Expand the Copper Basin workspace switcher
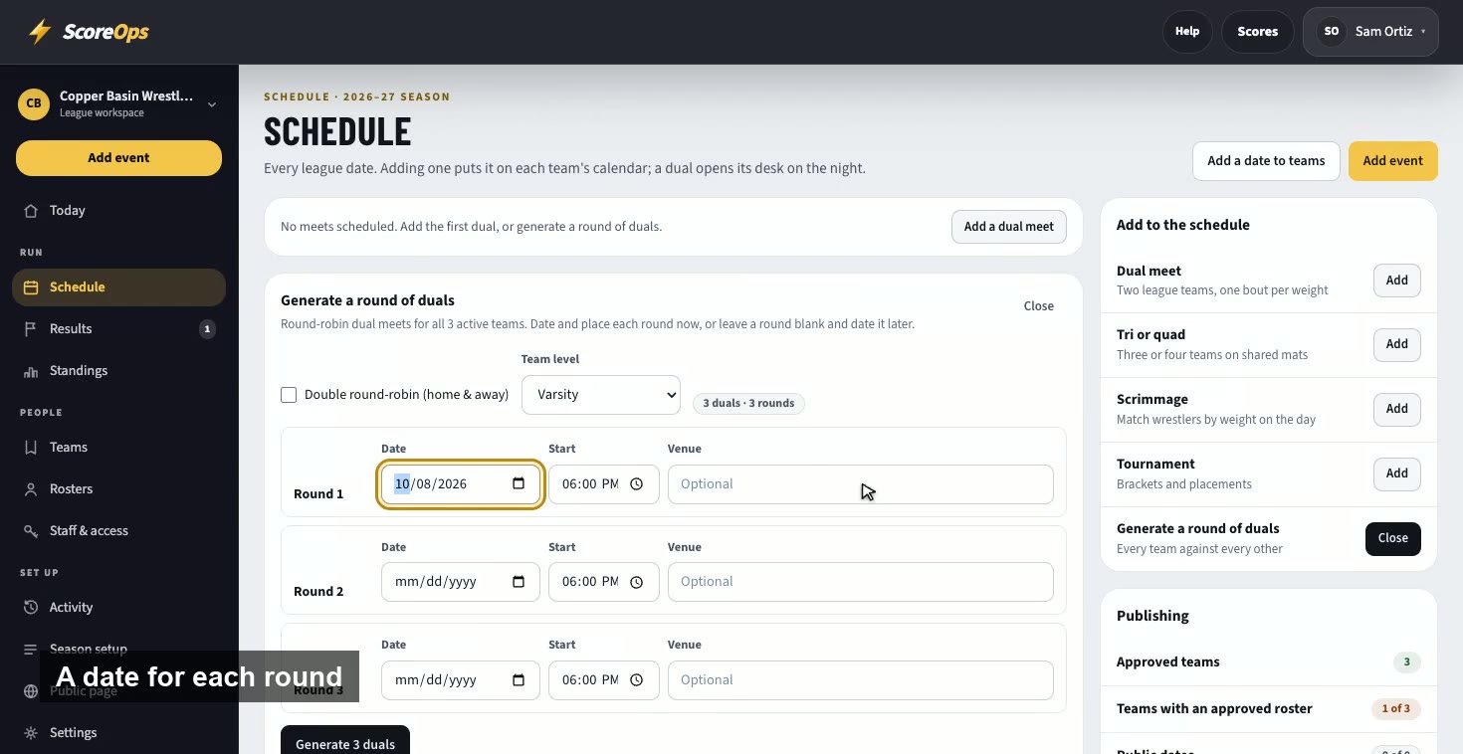This screenshot has height=754, width=1463. [212, 104]
